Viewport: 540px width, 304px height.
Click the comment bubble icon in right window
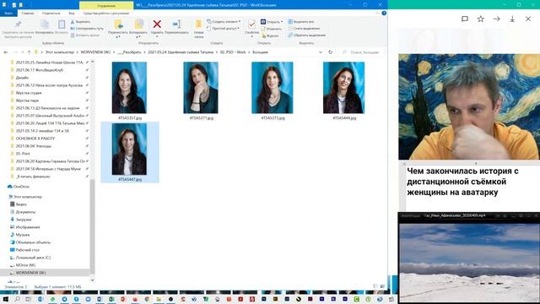tap(465, 19)
